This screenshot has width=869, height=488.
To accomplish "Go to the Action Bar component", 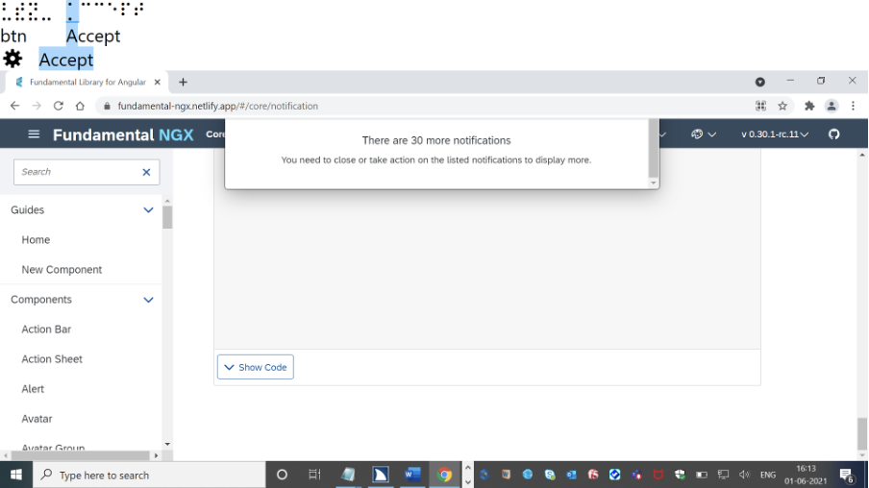I will point(46,329).
